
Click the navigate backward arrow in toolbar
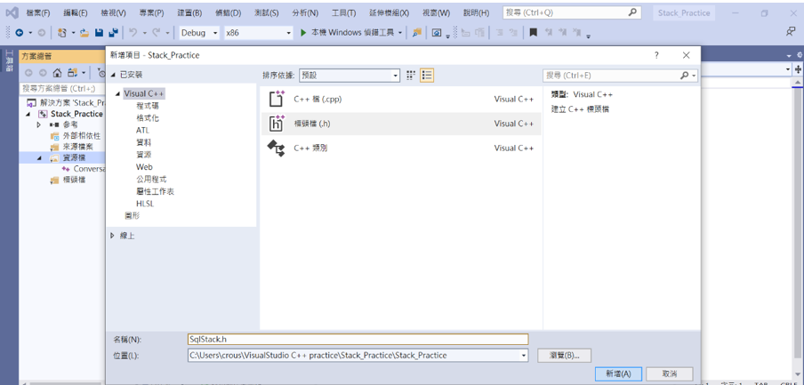pyautogui.click(x=20, y=33)
